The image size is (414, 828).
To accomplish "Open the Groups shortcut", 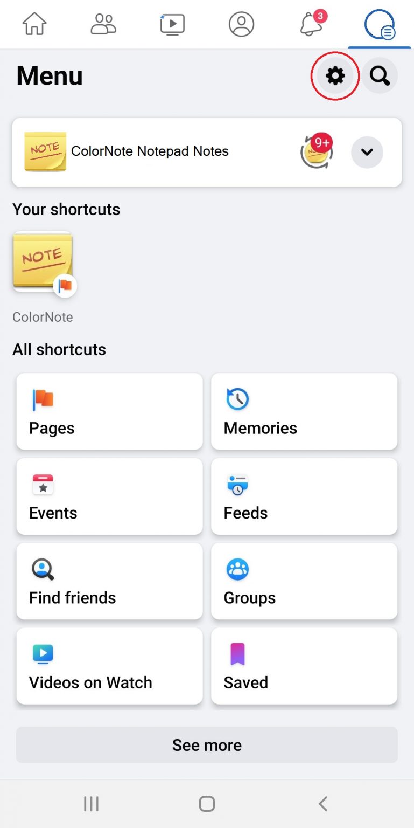I will (304, 581).
